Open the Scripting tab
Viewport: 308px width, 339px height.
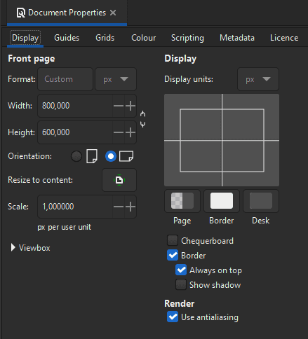click(x=187, y=38)
